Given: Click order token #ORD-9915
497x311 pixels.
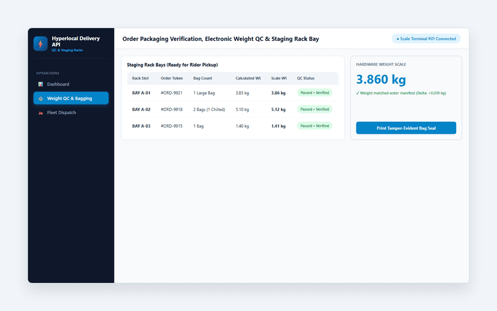Looking at the screenshot, I should (172, 126).
